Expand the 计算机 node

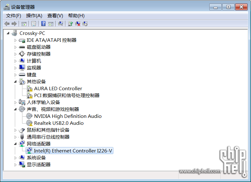click(x=15, y=61)
